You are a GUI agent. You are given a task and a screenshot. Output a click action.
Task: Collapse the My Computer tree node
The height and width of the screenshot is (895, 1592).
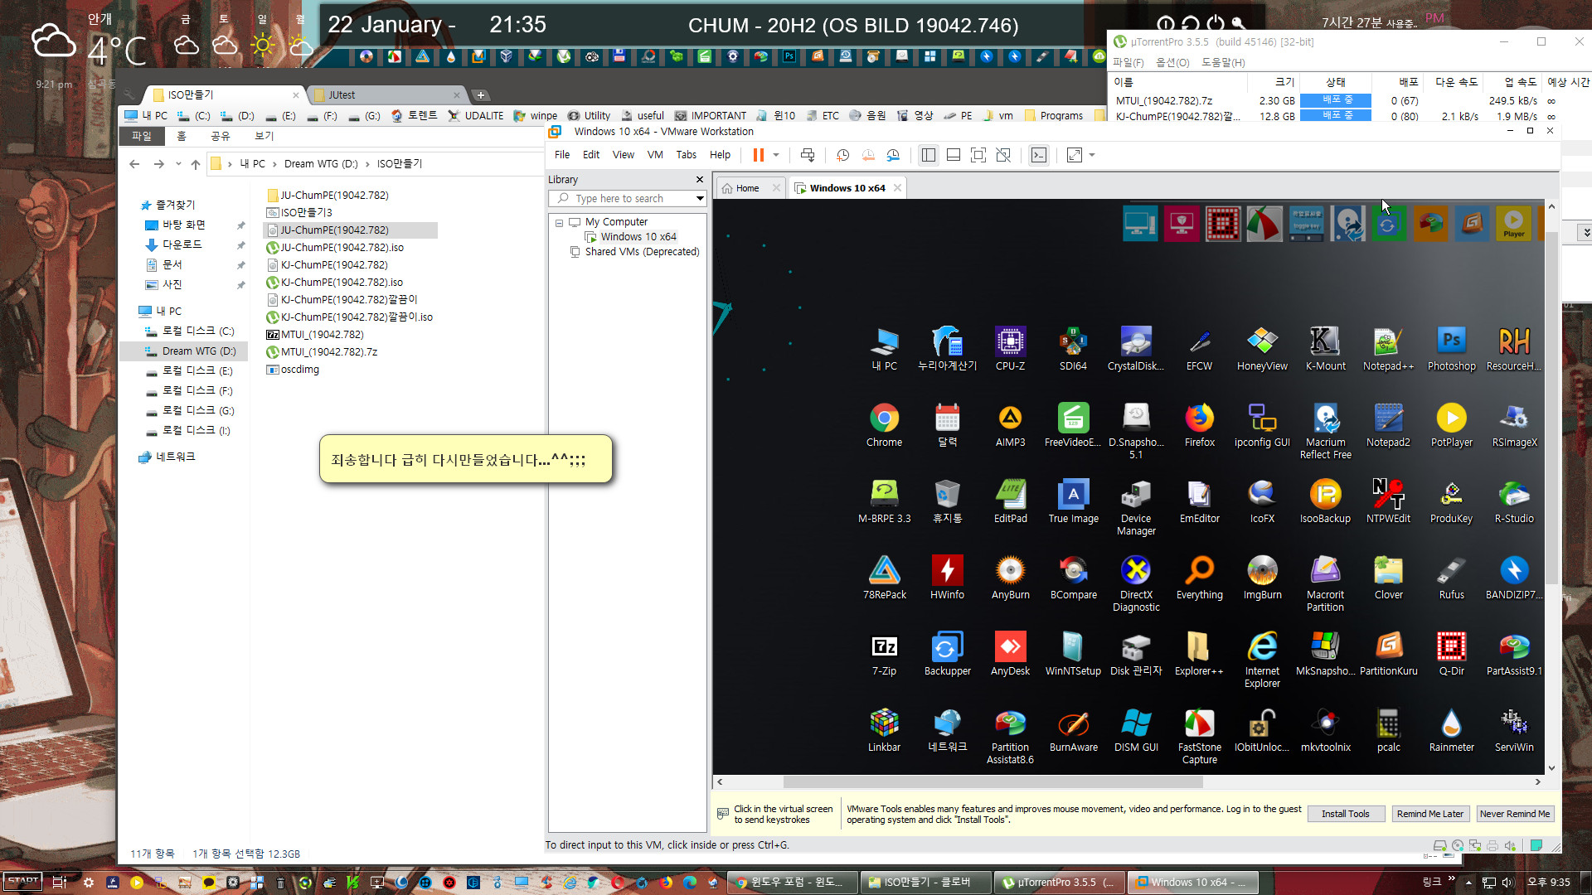560,223
